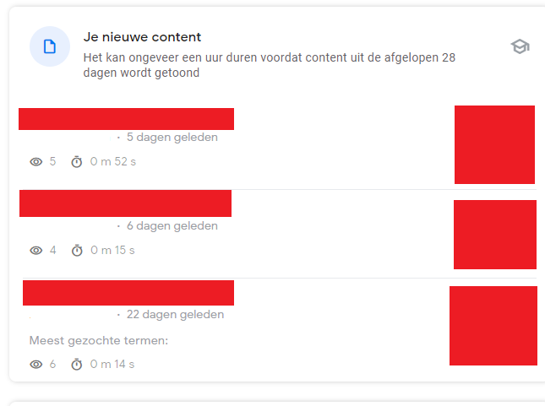
Task: Open the thumbnail of the 5 dagen geleden post
Action: point(494,144)
